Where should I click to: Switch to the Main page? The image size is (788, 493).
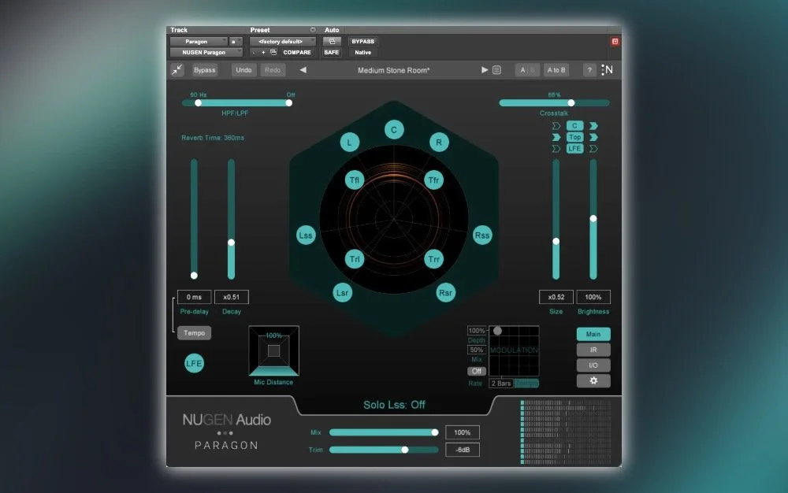pyautogui.click(x=593, y=334)
